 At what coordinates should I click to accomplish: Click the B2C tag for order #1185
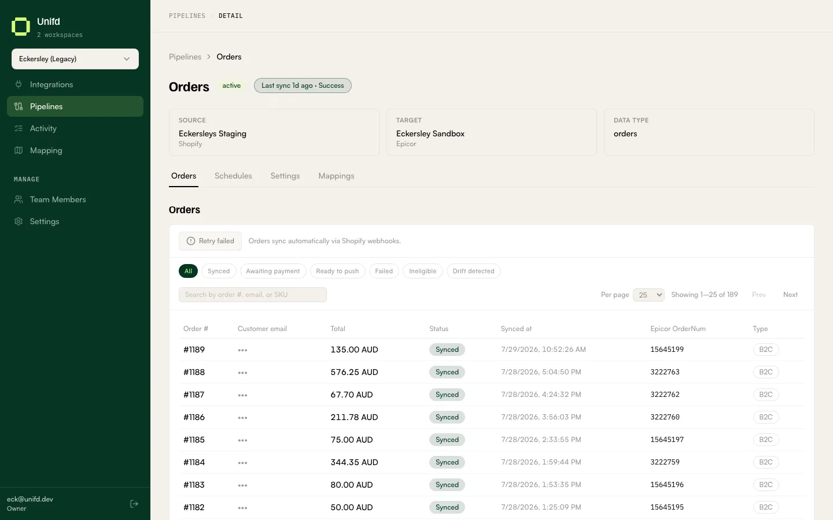(766, 440)
